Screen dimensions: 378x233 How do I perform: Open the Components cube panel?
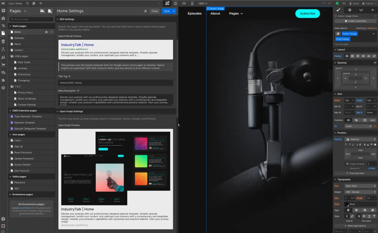pos(3,18)
